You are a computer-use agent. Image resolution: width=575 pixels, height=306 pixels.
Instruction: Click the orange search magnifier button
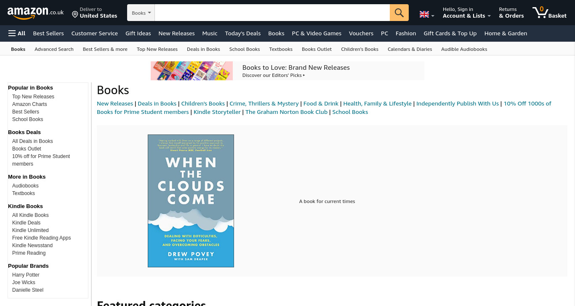399,13
